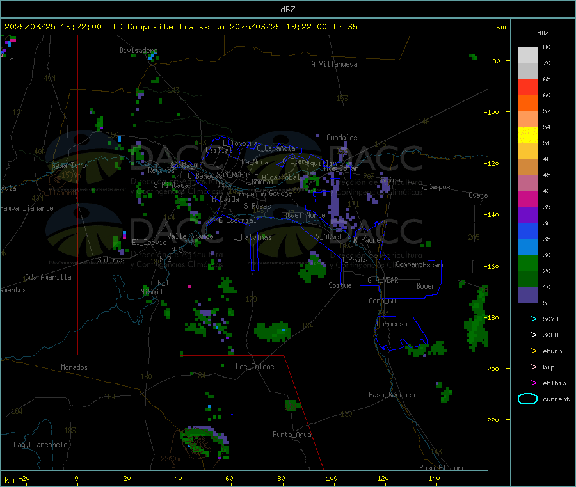Click the 'Paso_El_Loro' place label
This screenshot has width=576, height=487.
[x=442, y=468]
